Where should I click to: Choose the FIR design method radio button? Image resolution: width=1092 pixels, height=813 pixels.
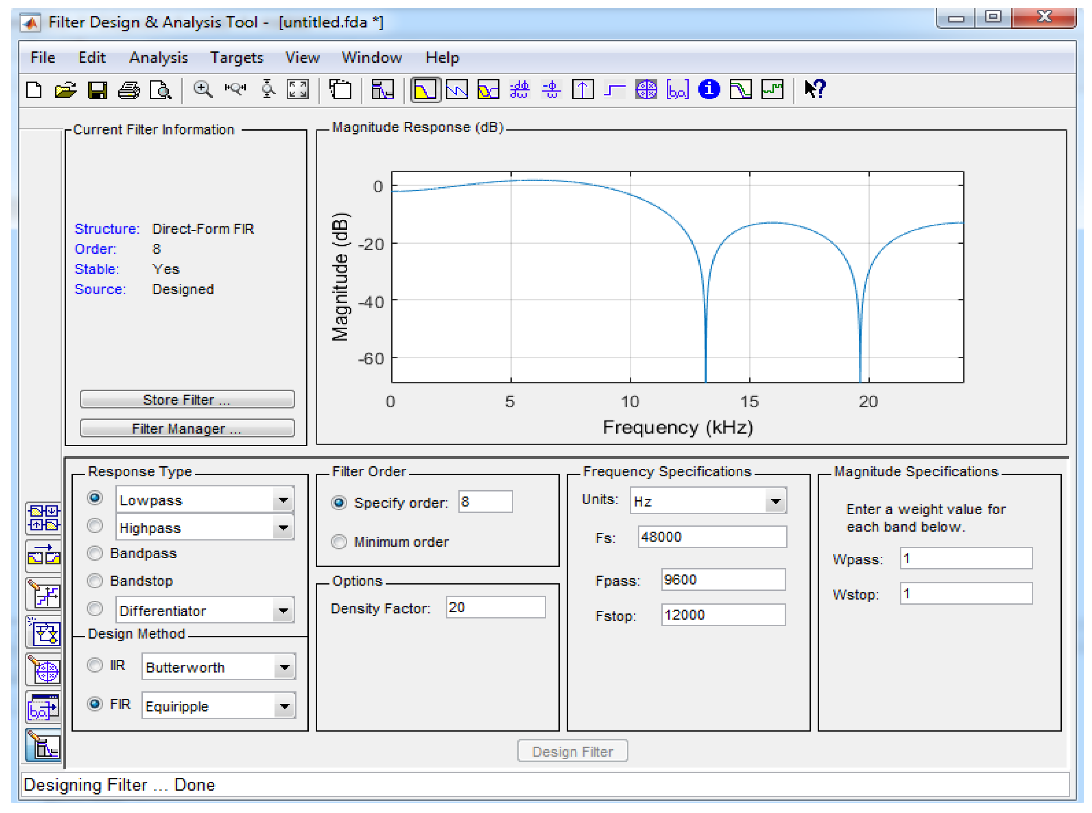click(x=95, y=704)
